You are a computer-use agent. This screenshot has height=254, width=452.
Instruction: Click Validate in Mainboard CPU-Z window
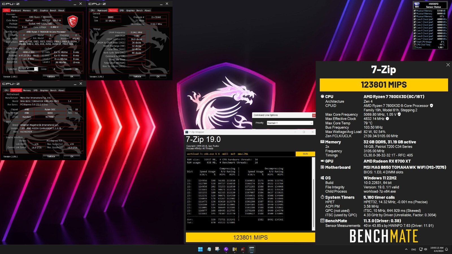[51, 156]
